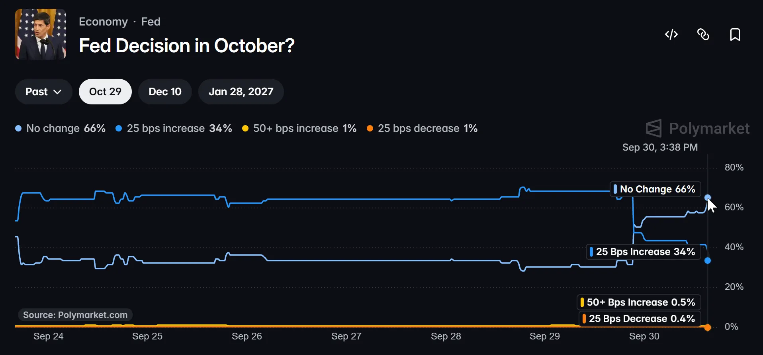
Task: Select the Oct 29 date tab
Action: pyautogui.click(x=105, y=92)
